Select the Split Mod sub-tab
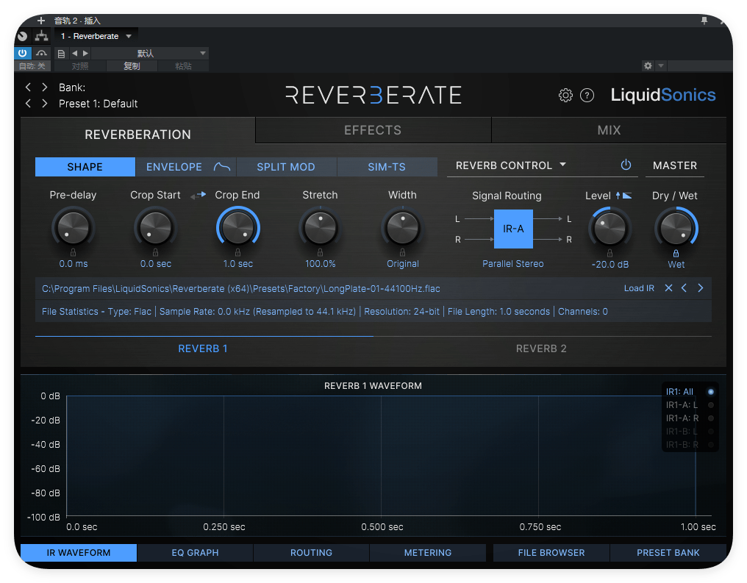 286,167
